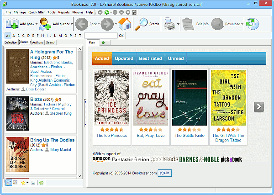The width and height of the screenshot is (274, 195).
Task: Filter books by letter M
Action: (x=60, y=36)
